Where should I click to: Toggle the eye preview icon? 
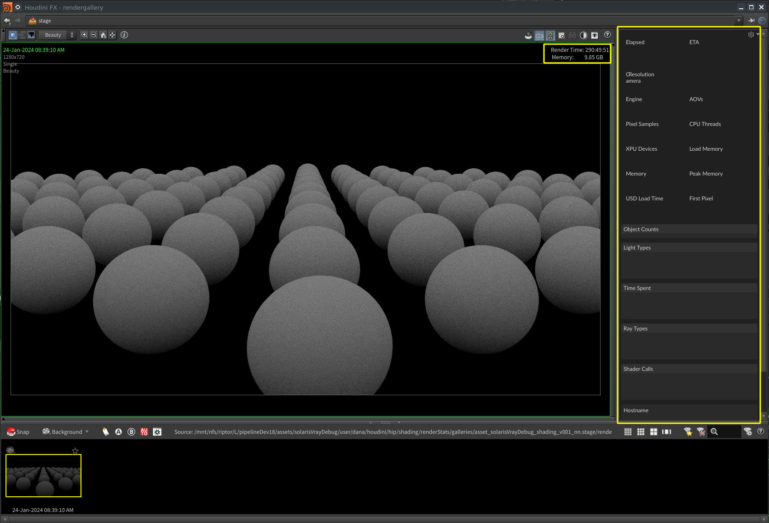pos(595,35)
